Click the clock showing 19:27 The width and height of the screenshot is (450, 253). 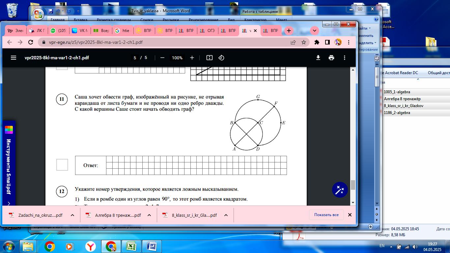(432, 244)
